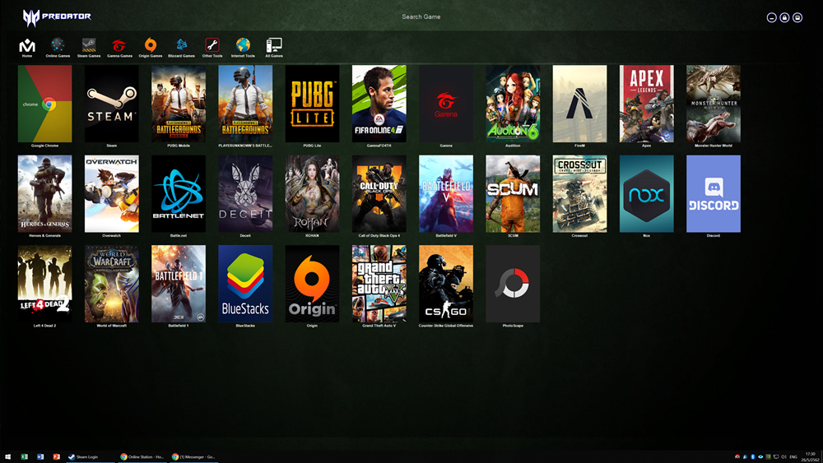Viewport: 823px width, 463px height.
Task: Show All Games category
Action: pos(274,46)
